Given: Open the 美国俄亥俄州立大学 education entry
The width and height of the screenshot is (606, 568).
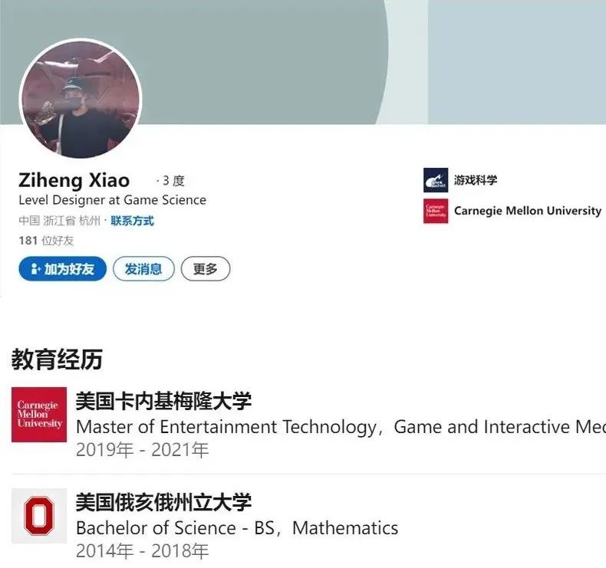Looking at the screenshot, I should coord(163,501).
